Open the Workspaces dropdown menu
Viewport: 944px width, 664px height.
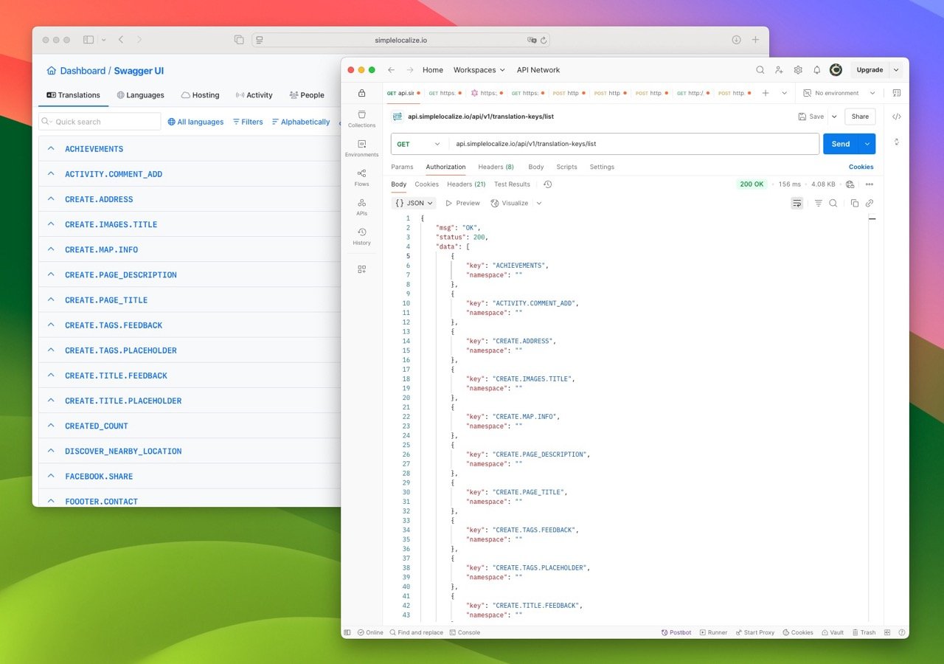click(x=479, y=70)
